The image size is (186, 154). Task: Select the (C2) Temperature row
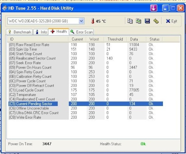86,94
